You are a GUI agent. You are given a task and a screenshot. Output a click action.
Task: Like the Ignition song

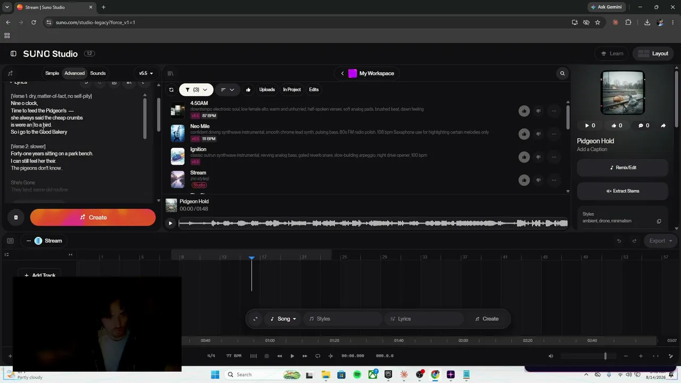coord(524,156)
